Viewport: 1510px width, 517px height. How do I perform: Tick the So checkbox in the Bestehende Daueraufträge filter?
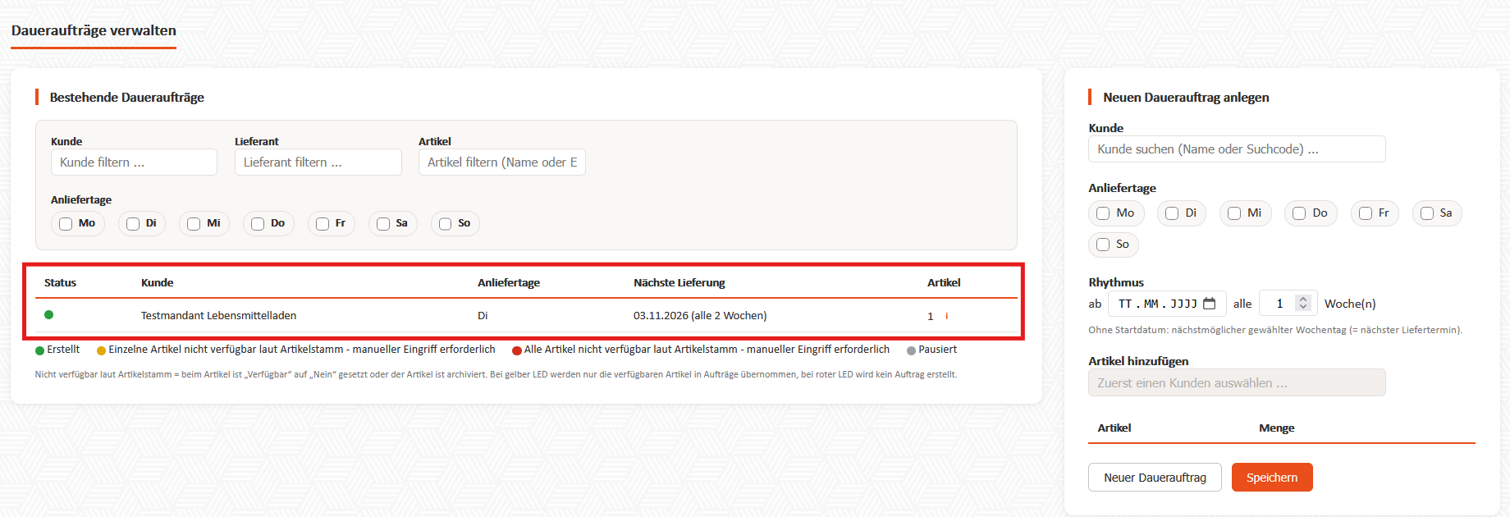click(x=445, y=224)
